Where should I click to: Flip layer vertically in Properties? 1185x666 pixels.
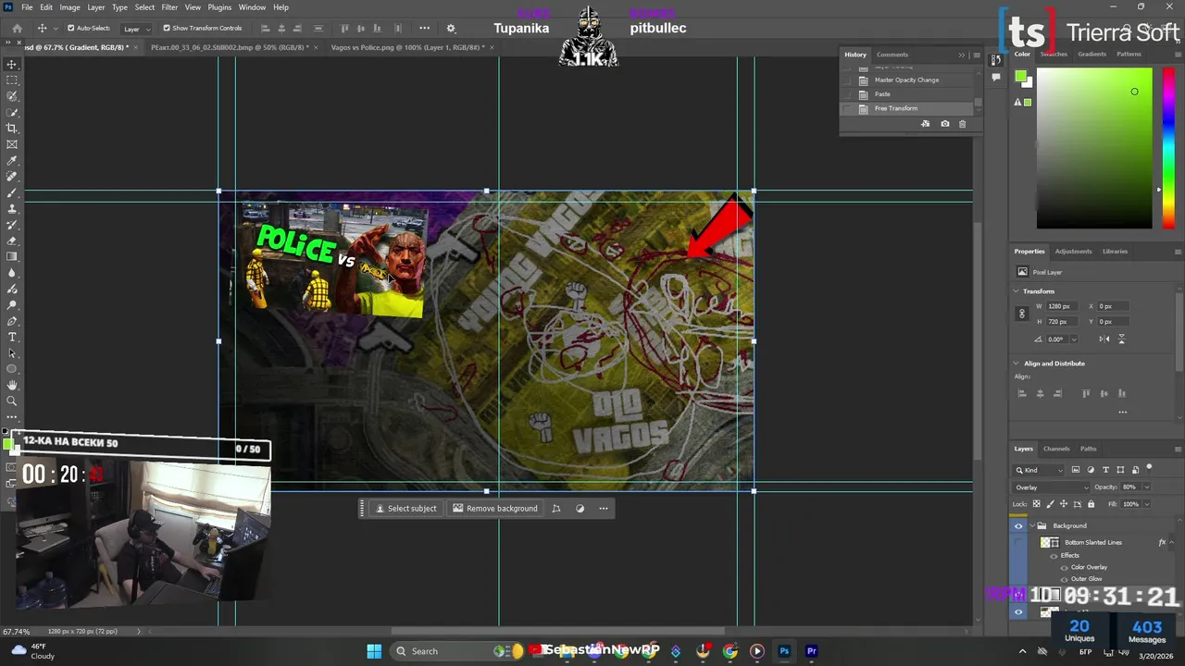(1121, 339)
